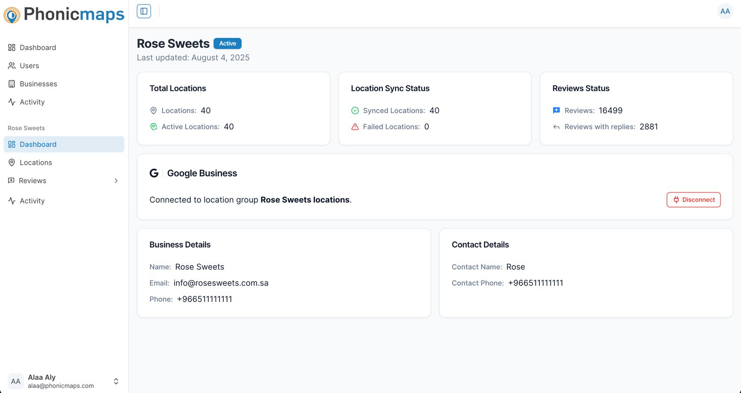Go to Rose Sweets Activity page
Viewport: 741px width, 393px height.
(32, 201)
